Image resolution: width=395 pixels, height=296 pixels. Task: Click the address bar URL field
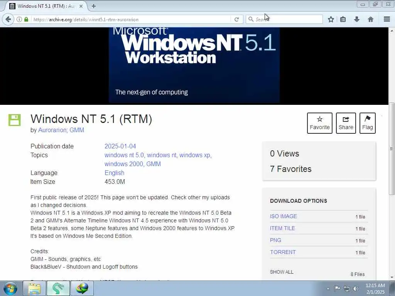click(x=131, y=19)
